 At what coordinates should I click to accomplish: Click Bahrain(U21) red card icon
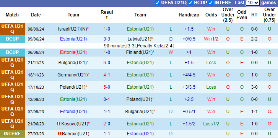click(x=59, y=134)
